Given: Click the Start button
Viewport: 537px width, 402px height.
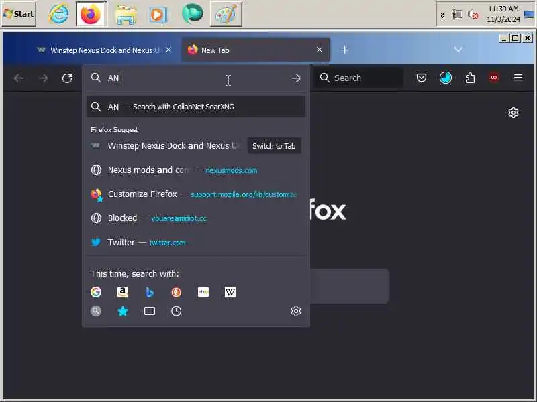Looking at the screenshot, I should tap(19, 14).
